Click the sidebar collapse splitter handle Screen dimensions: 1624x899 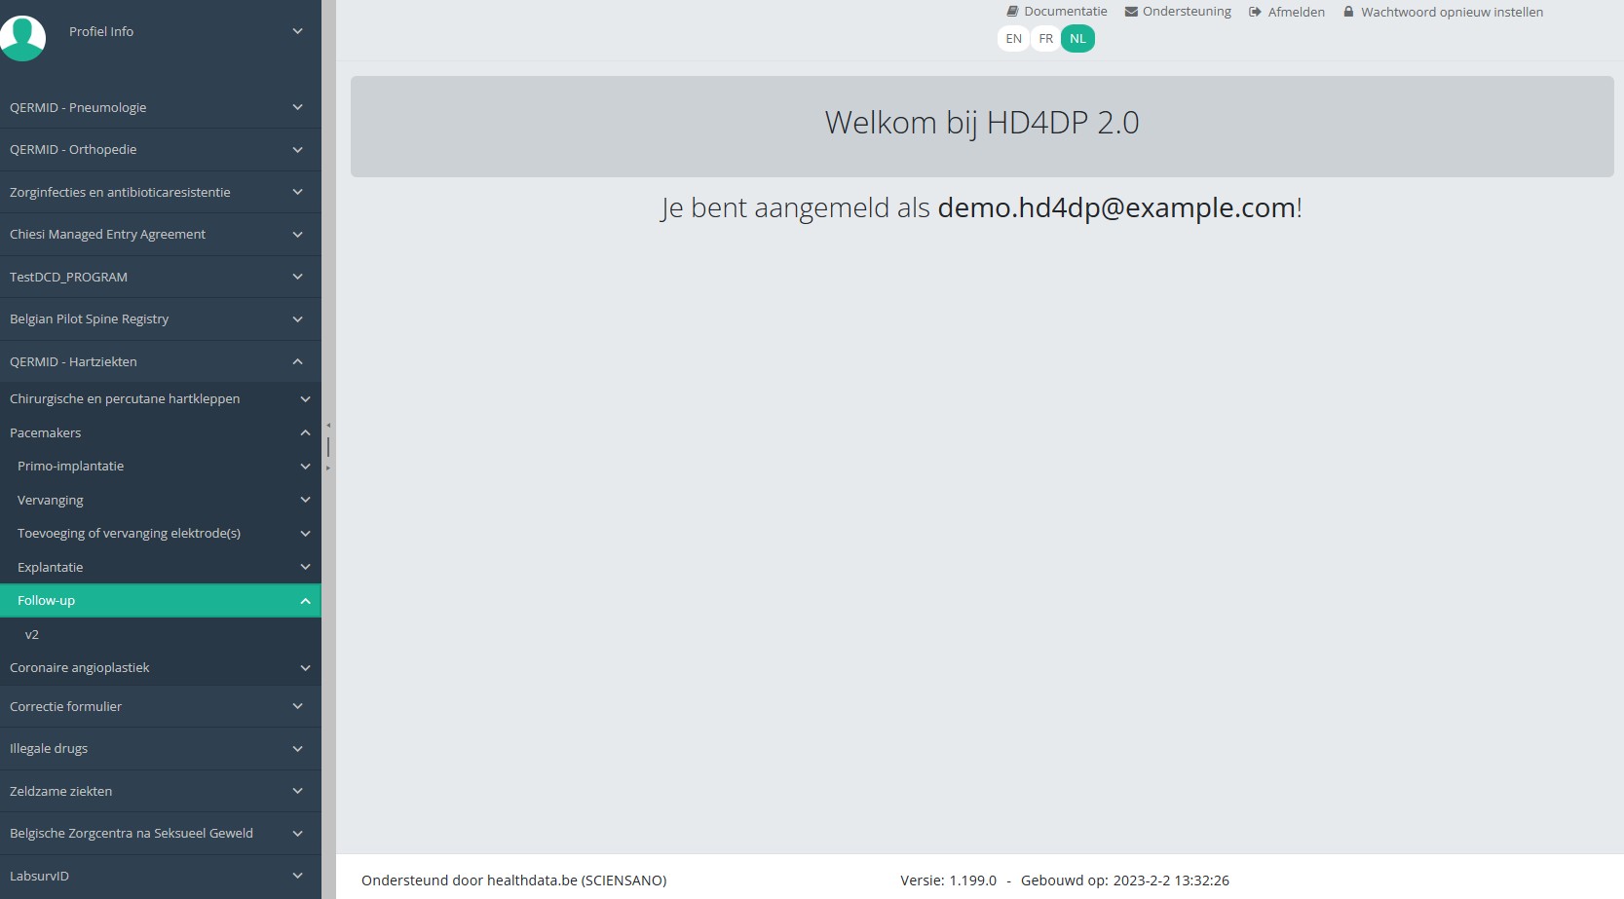(328, 447)
